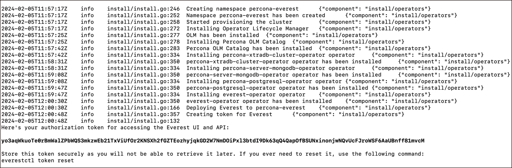This screenshot has width=512, height=168.
Task: Click "percona-server-mongodb-operator operator has been installed" message
Action: coord(284,75)
